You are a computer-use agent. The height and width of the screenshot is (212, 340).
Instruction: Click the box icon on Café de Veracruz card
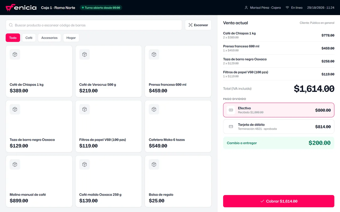[x=84, y=54]
